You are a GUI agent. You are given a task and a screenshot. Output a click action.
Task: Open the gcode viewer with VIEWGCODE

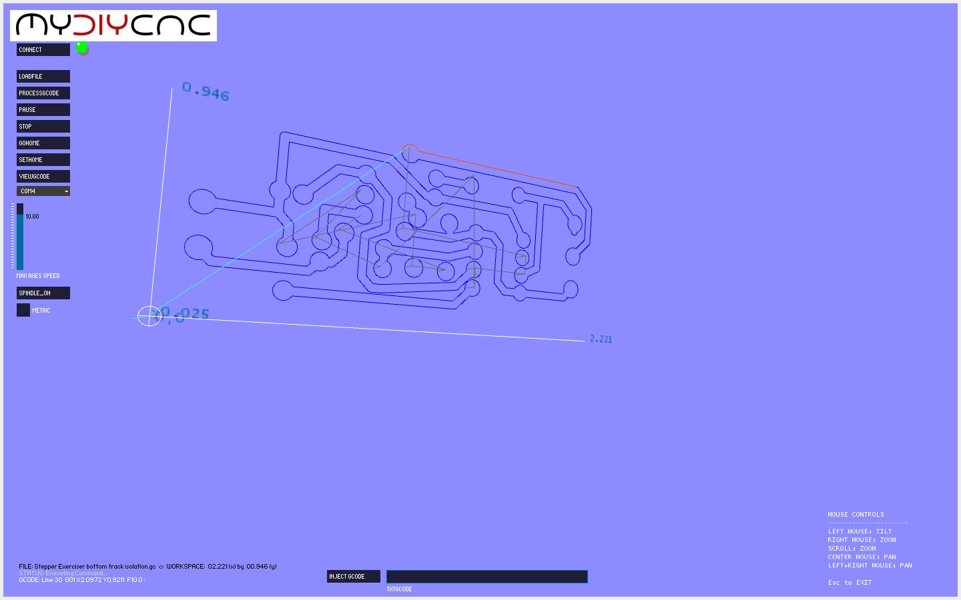(43, 176)
